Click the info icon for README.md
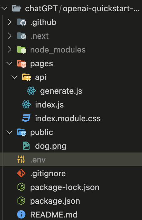The width and height of the screenshot is (142, 220). (x=21, y=214)
